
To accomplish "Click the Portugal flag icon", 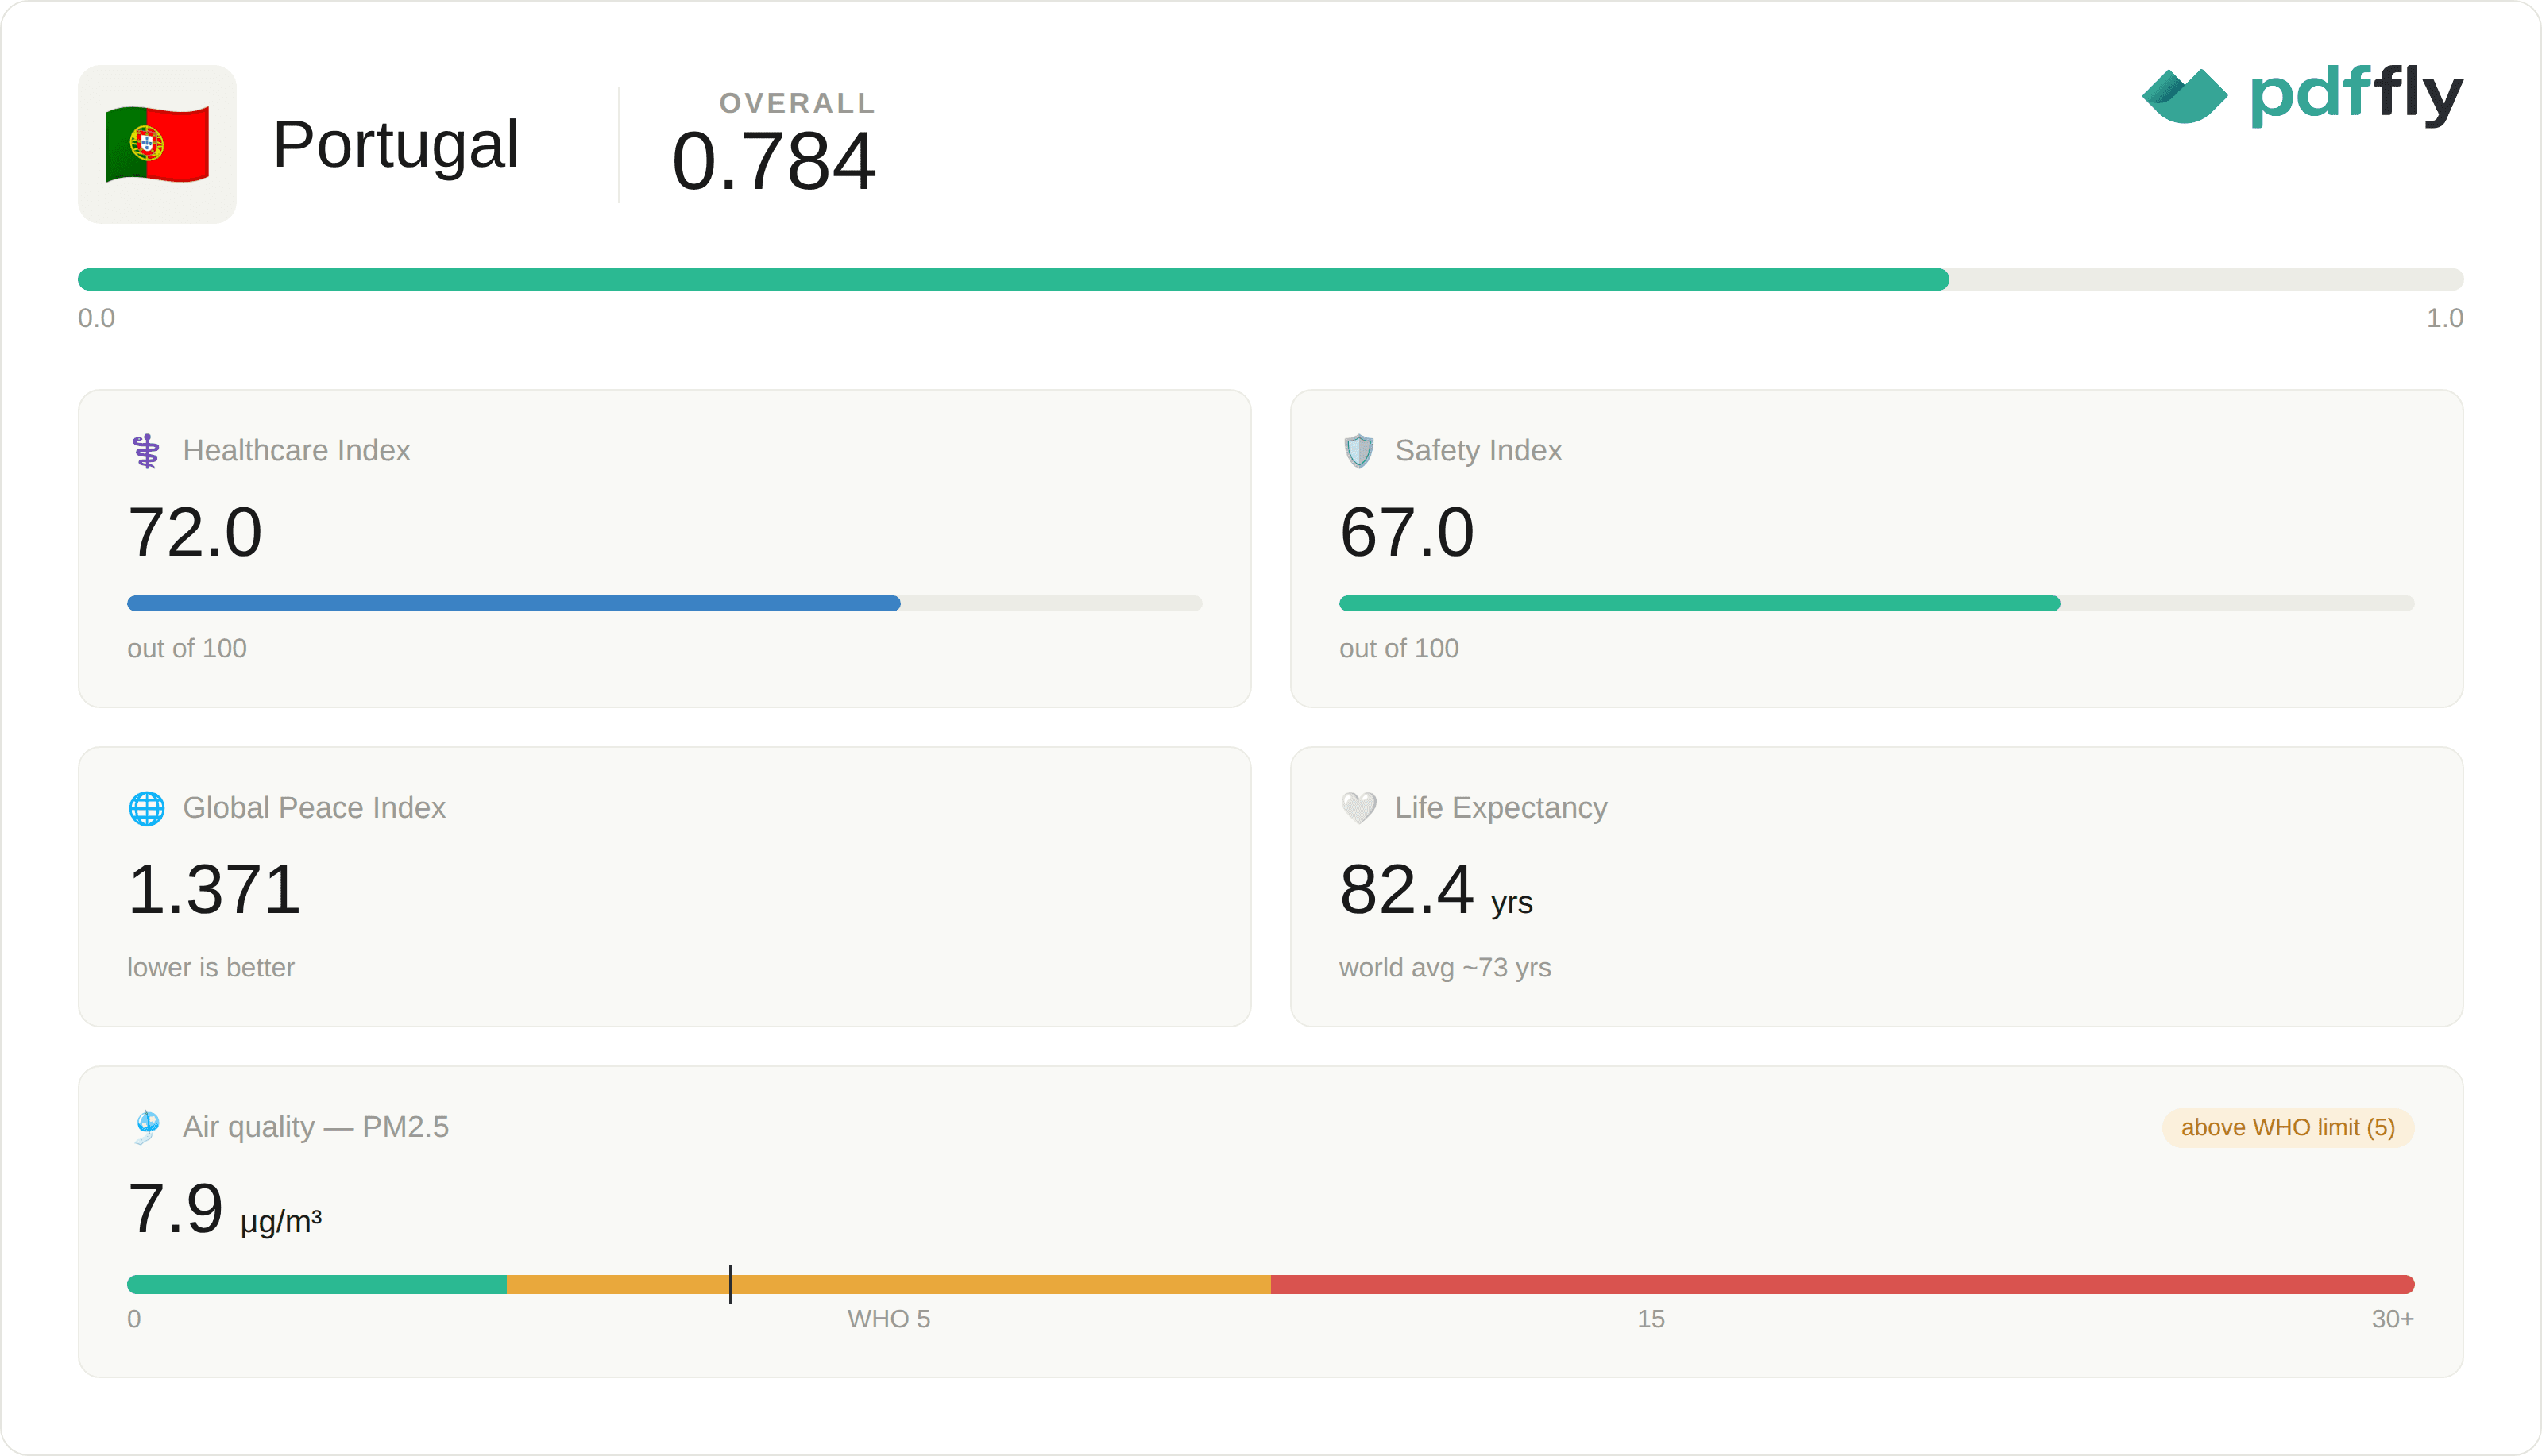I will click(x=157, y=144).
